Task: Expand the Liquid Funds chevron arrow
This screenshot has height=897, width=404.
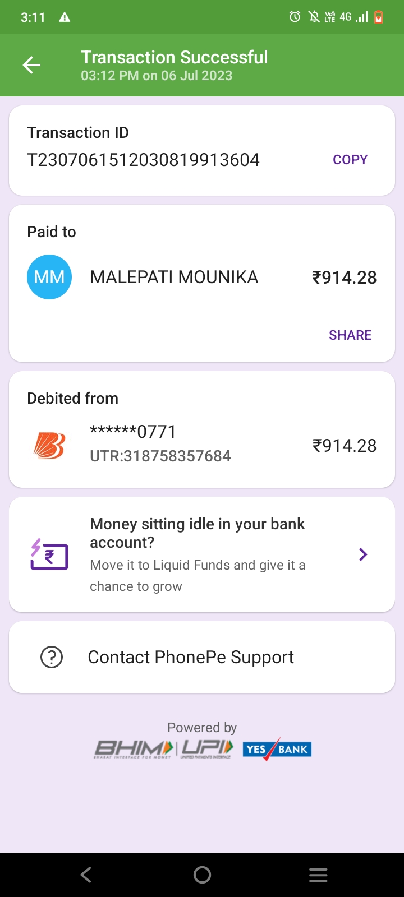Action: pos(363,554)
